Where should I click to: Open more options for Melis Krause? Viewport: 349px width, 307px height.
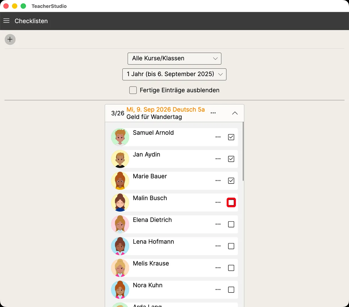tap(218, 268)
